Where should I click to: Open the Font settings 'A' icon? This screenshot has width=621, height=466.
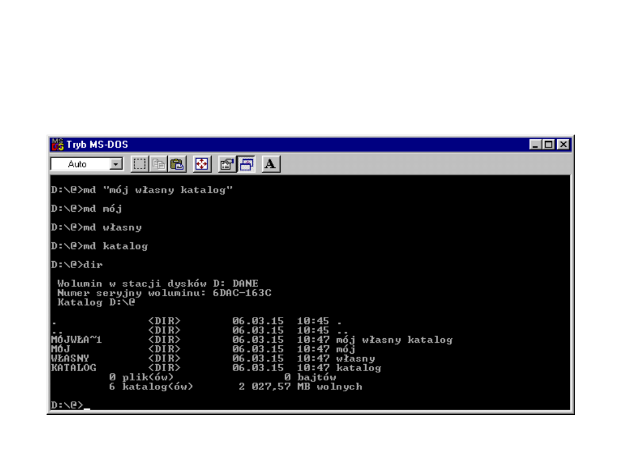tap(271, 164)
